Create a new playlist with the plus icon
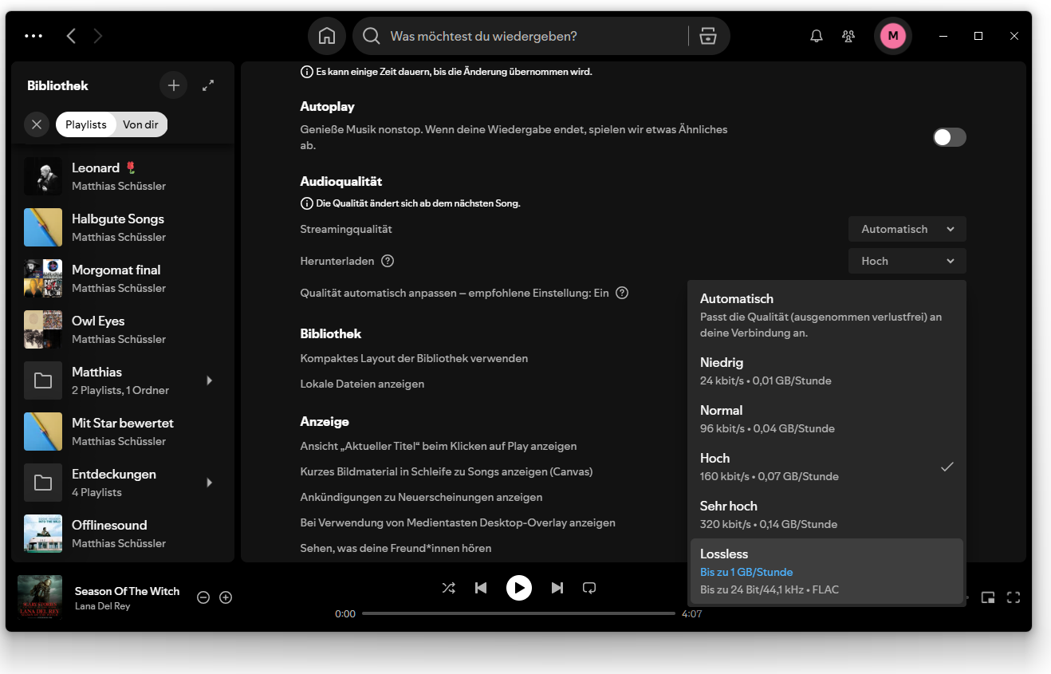Image resolution: width=1051 pixels, height=674 pixels. tap(173, 85)
